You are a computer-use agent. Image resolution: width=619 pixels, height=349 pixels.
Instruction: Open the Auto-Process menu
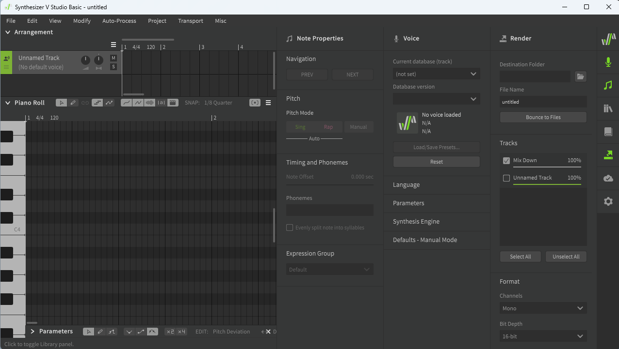click(x=119, y=21)
